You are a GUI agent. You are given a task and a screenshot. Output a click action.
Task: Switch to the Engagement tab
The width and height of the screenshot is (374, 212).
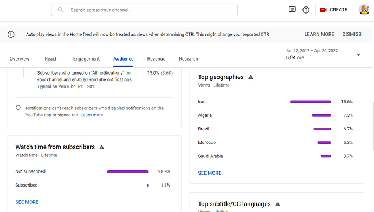(86, 59)
